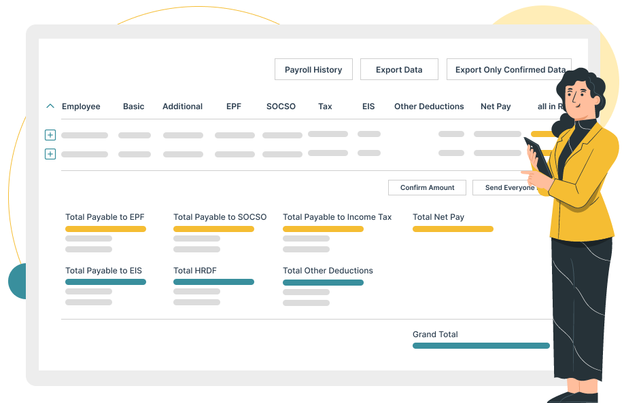This screenshot has width=622, height=403.
Task: Select the Other Deductions column header
Action: (x=429, y=107)
